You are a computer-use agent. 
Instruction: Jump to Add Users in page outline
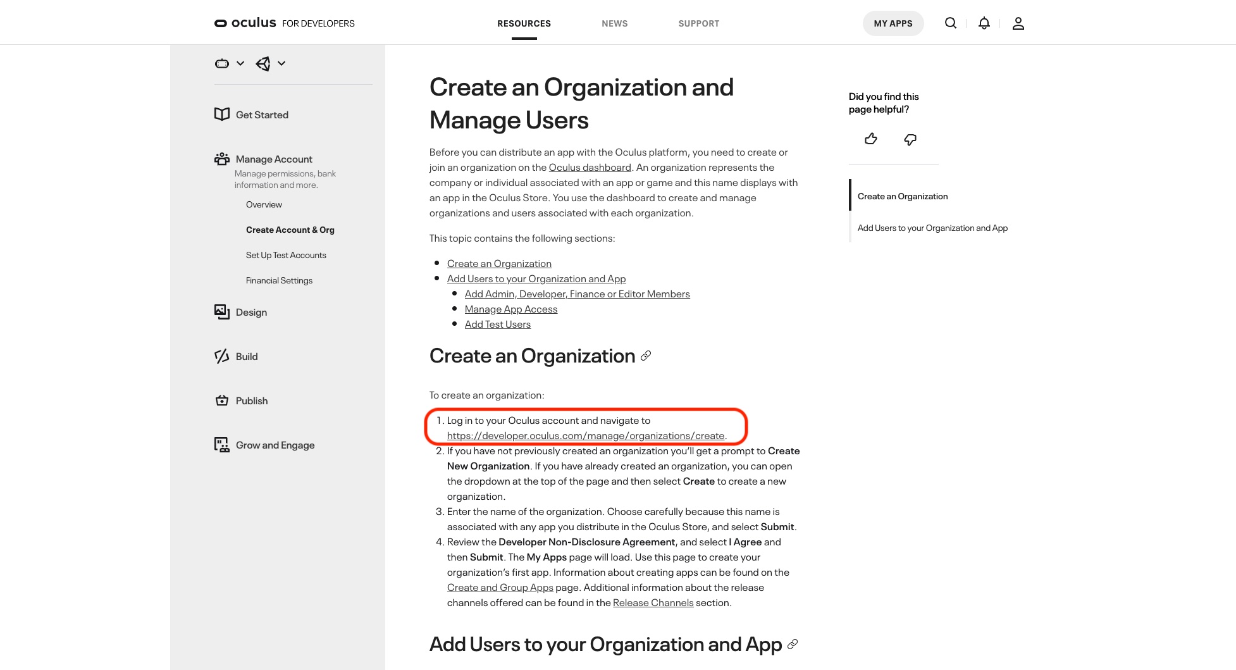coord(932,228)
